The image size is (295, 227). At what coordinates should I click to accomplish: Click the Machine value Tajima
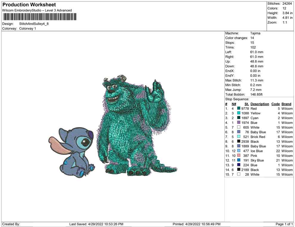[255, 33]
